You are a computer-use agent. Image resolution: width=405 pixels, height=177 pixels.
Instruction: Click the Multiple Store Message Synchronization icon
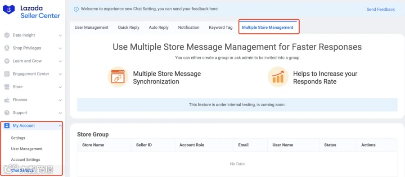(x=118, y=77)
